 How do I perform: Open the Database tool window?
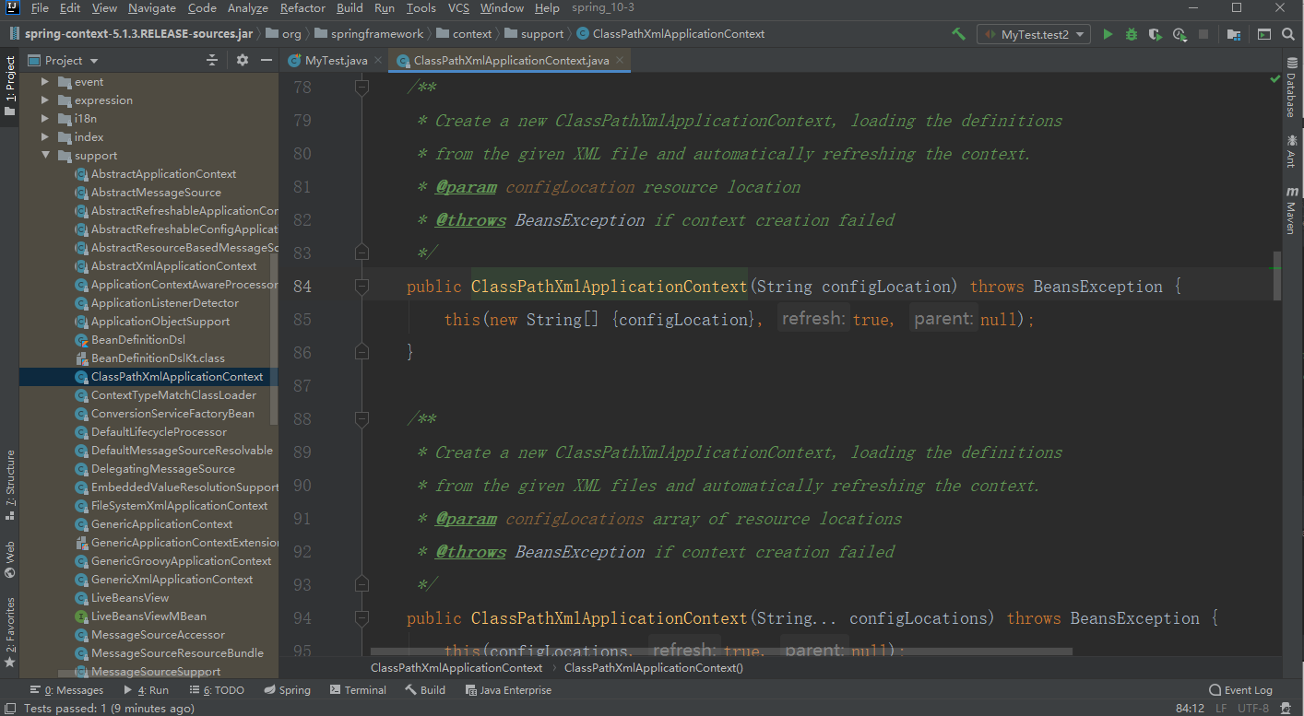(1291, 88)
